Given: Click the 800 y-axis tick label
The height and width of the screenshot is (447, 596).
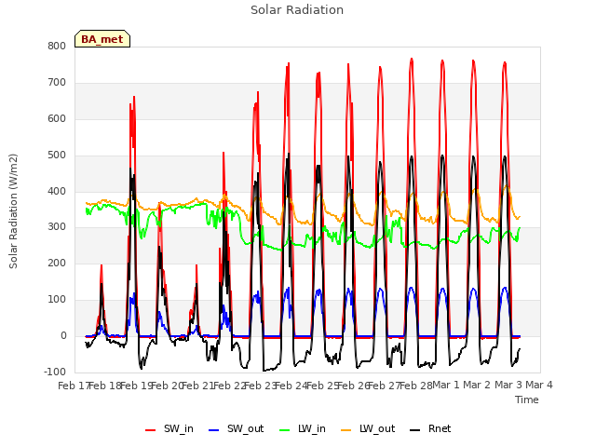Looking at the screenshot, I should click(57, 46).
